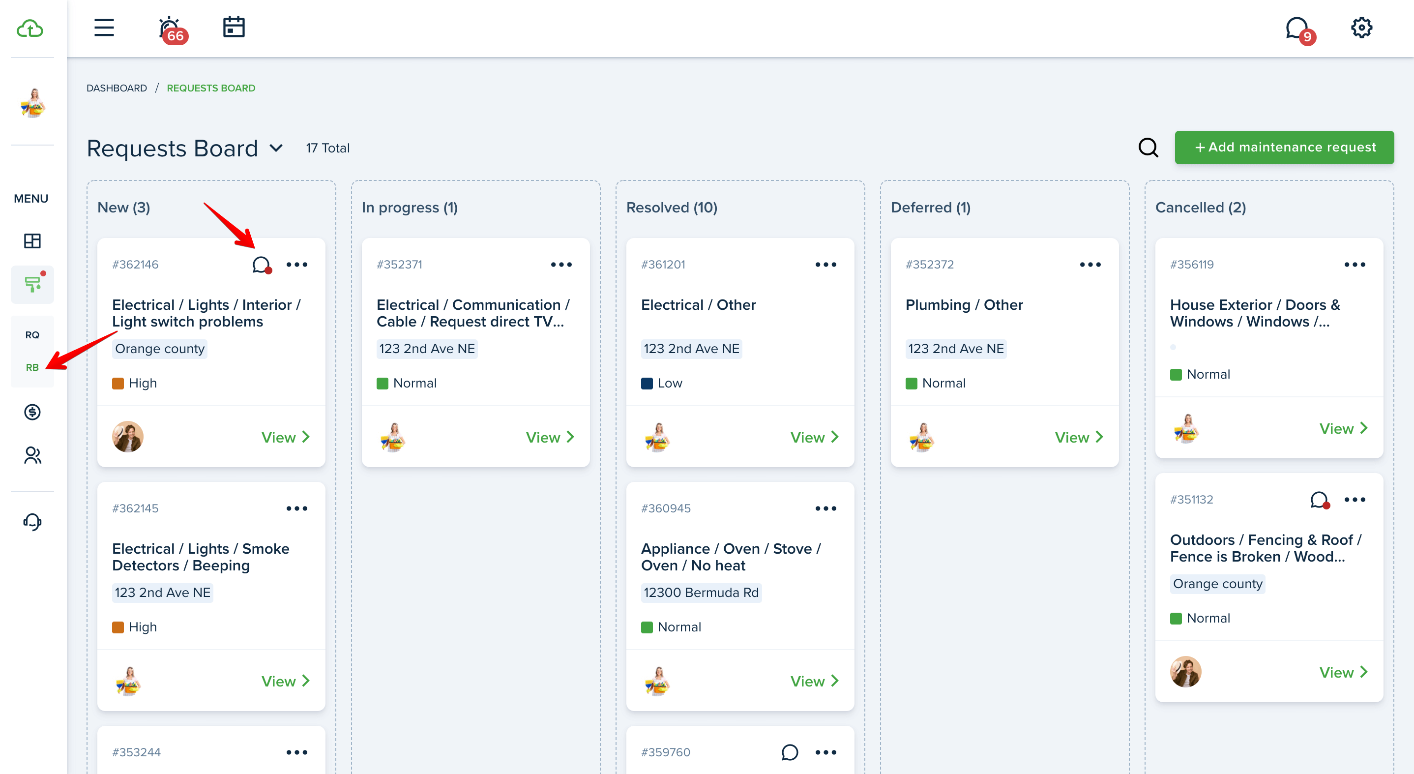Click orange High priority swatch on #362146
This screenshot has width=1414, height=774.
pos(118,383)
